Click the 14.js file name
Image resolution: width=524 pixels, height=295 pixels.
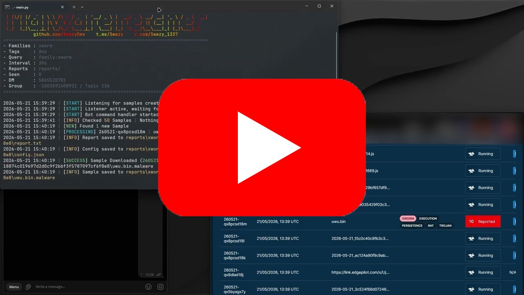(x=370, y=154)
